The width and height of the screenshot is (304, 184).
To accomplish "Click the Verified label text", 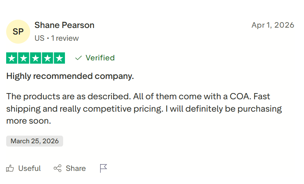I will coord(100,58).
